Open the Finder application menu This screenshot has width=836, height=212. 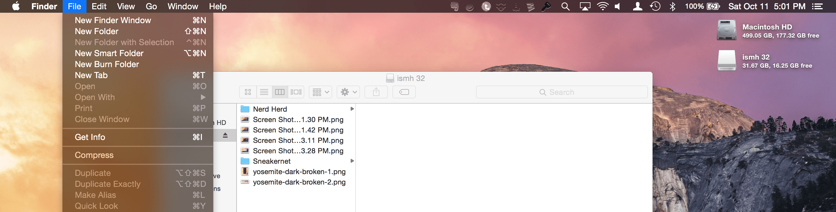click(44, 6)
